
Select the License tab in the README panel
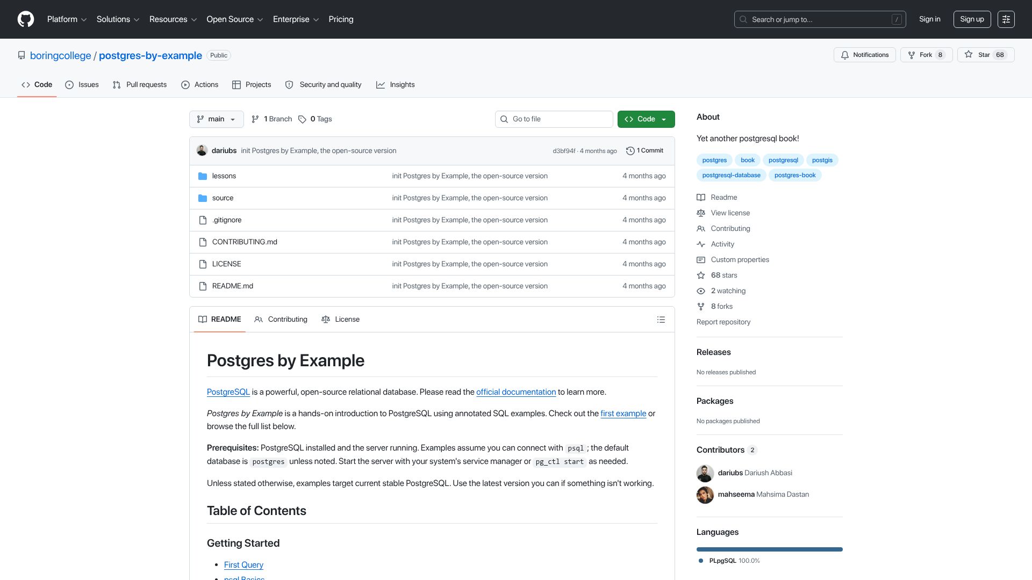click(340, 320)
